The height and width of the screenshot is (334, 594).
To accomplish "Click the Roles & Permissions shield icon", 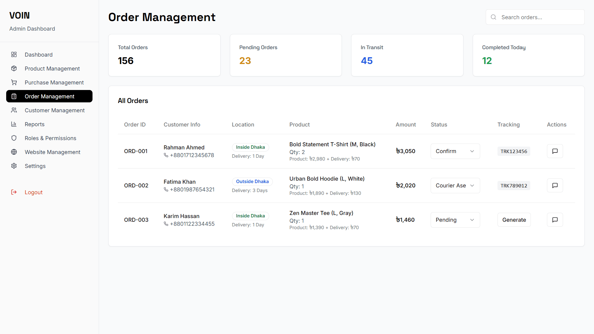I will coord(14,138).
